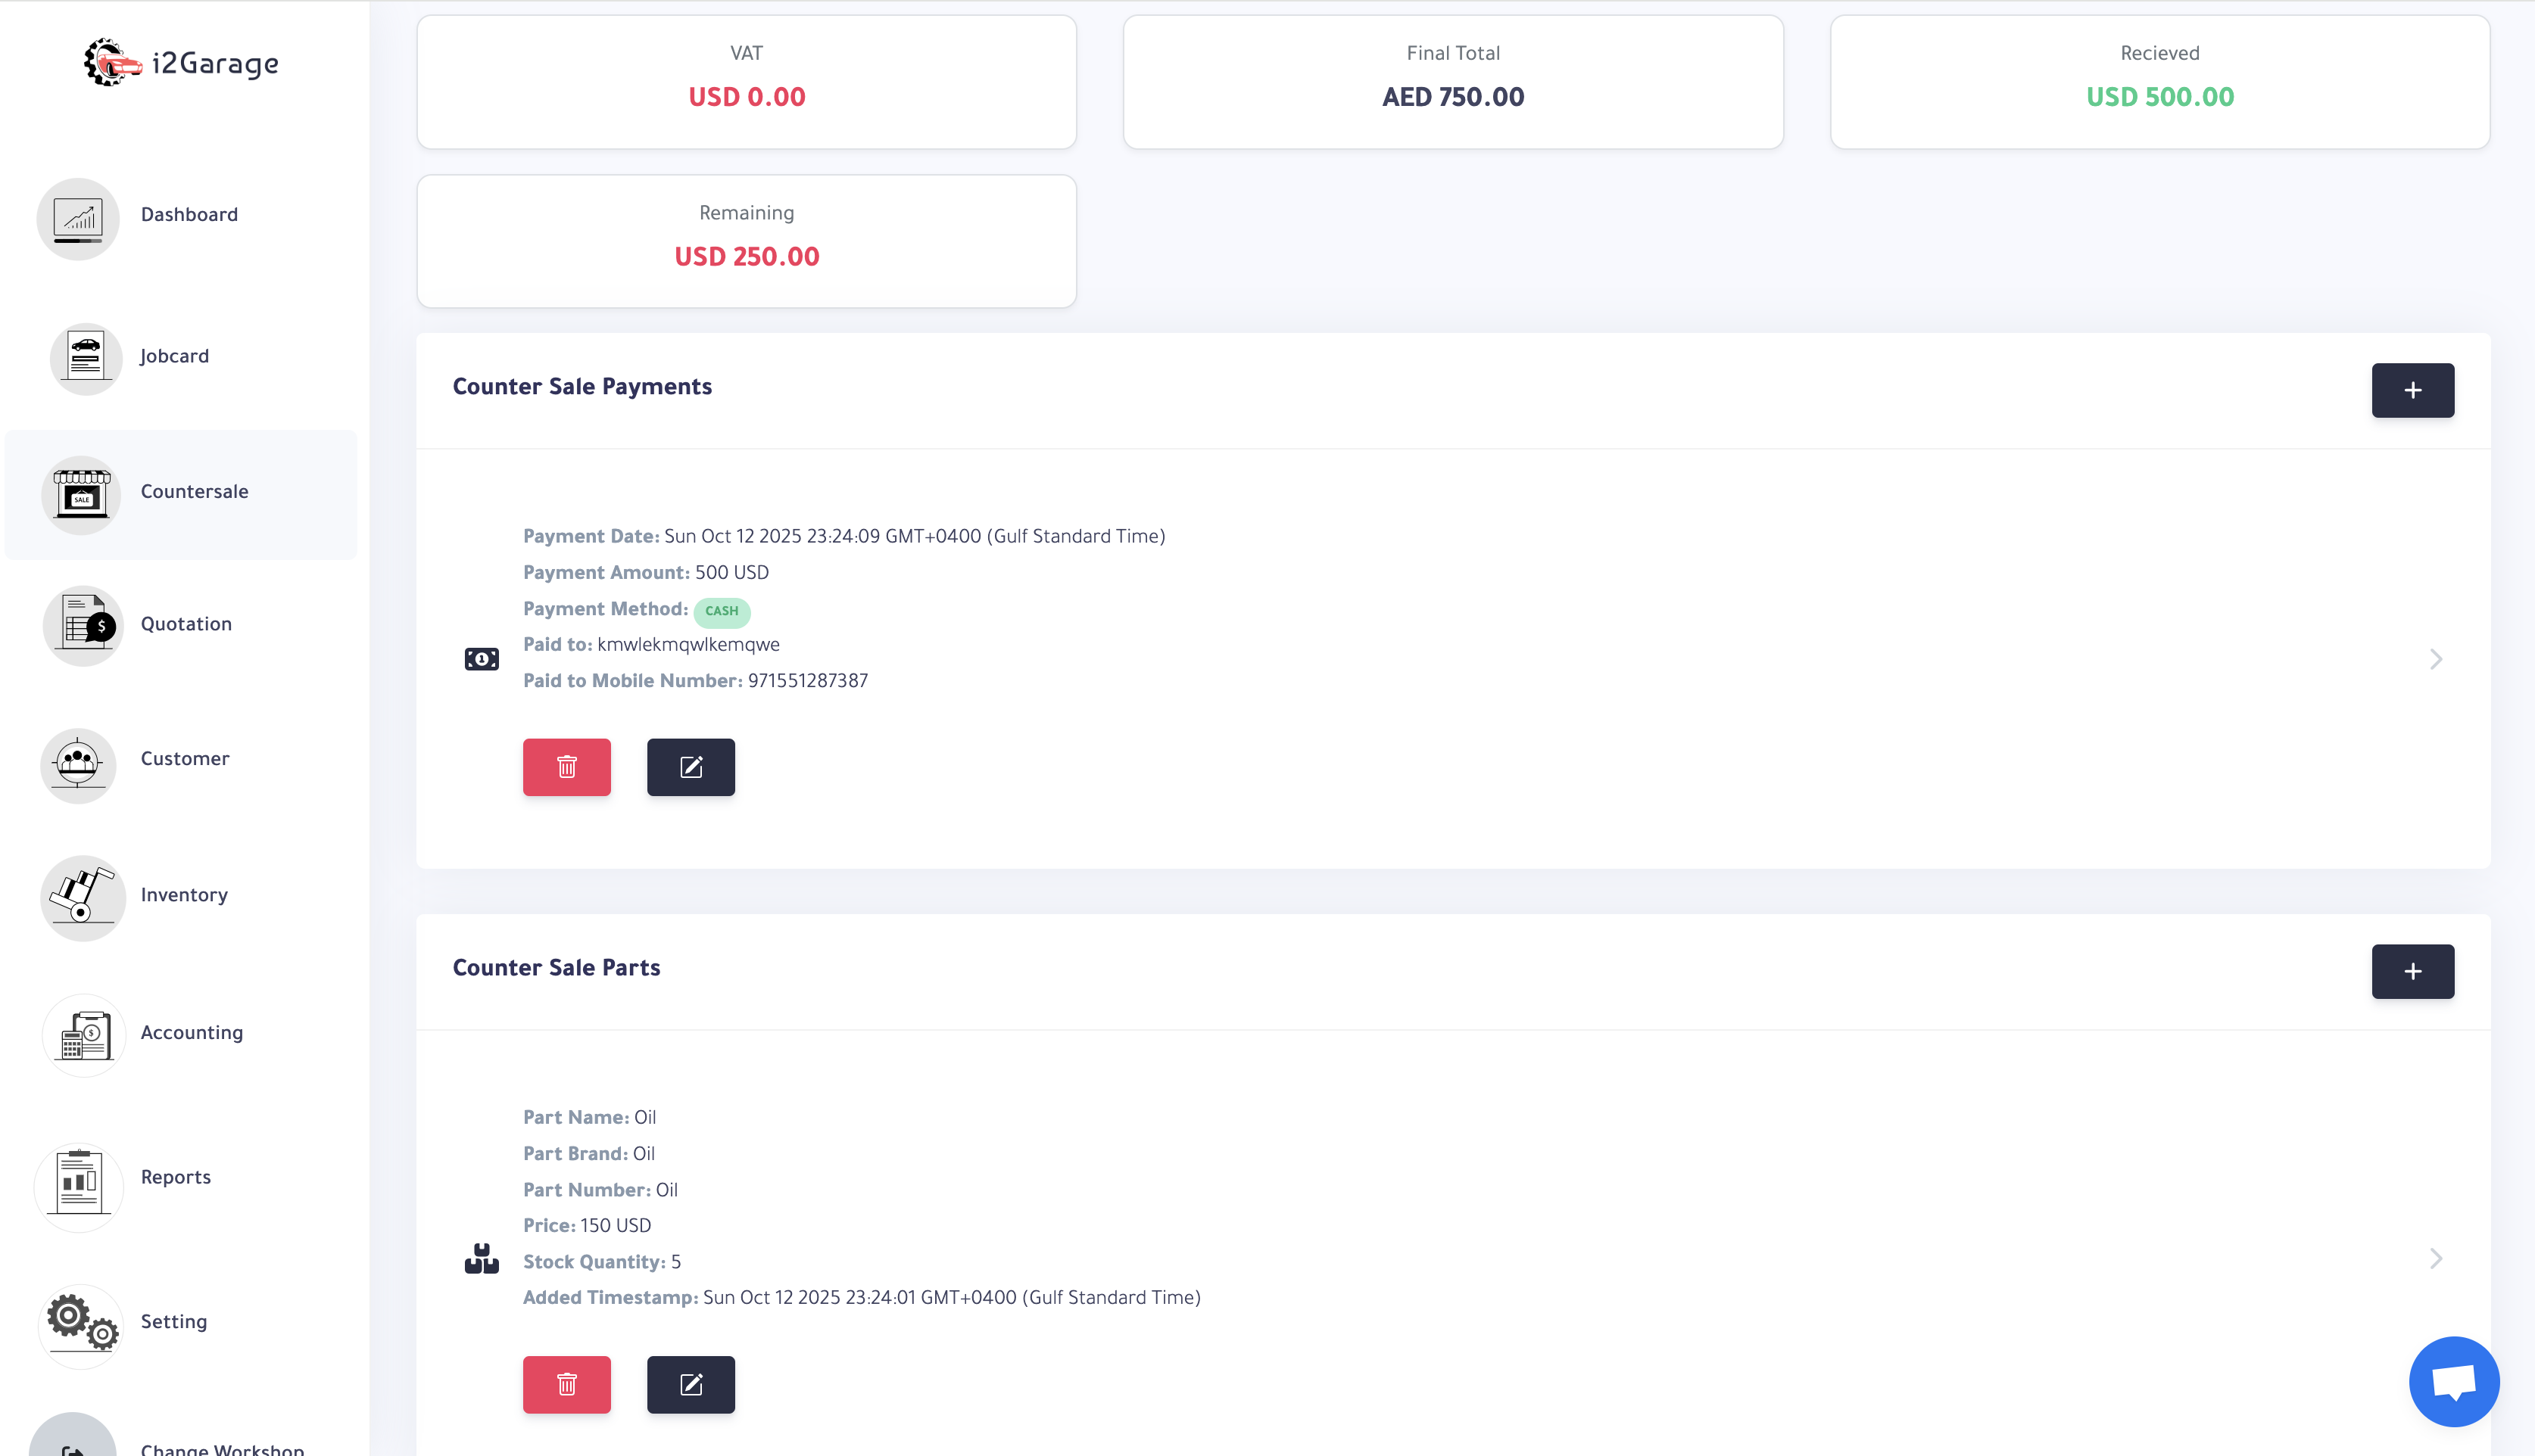This screenshot has width=2535, height=1456.
Task: Open the Accounting calculator icon
Action: tap(84, 1034)
